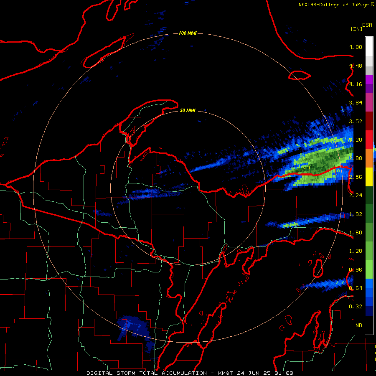Click the DSA product label

367,25
